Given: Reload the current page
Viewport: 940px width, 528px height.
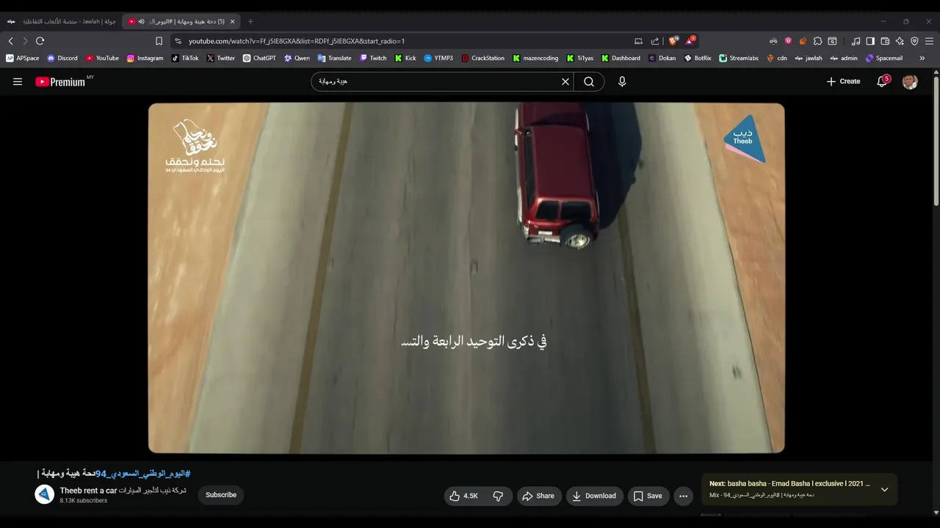Looking at the screenshot, I should pyautogui.click(x=40, y=41).
